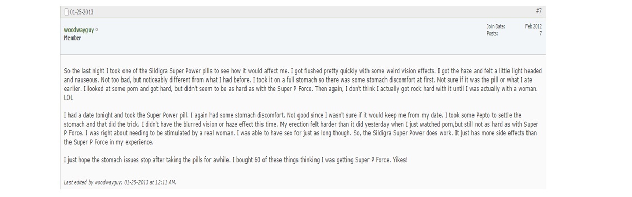This screenshot has height=197, width=632.
Task: Click 'woodwayguy' in the last edited line
Action: pos(109,182)
